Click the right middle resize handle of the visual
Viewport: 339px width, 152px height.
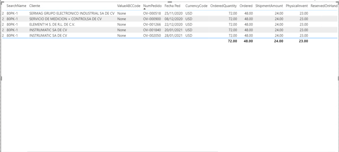coord(338,78)
